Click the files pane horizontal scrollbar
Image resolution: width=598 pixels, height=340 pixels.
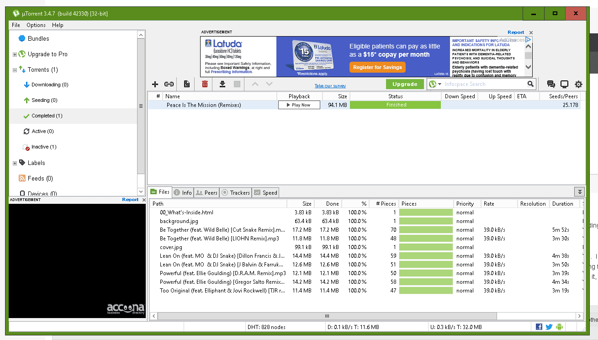(x=327, y=316)
